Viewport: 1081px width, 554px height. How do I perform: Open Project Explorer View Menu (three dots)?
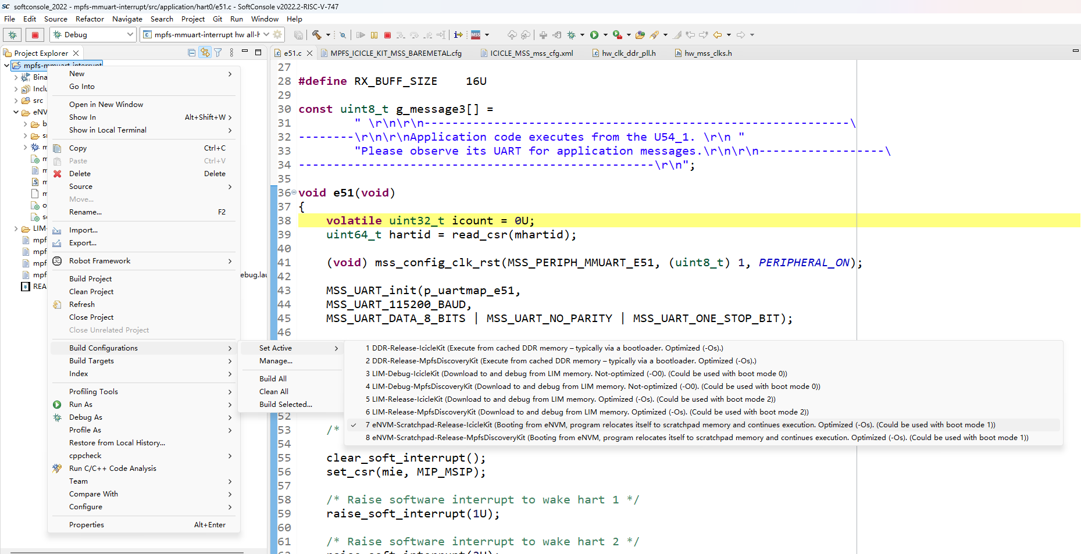[x=231, y=53]
